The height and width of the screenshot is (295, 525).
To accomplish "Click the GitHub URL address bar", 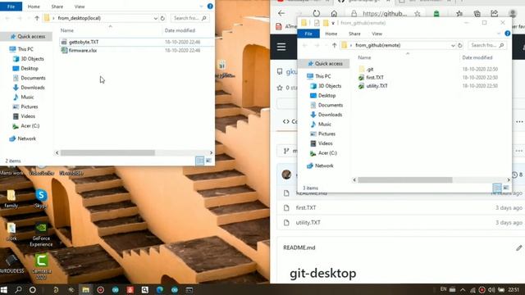I will click(385, 13).
